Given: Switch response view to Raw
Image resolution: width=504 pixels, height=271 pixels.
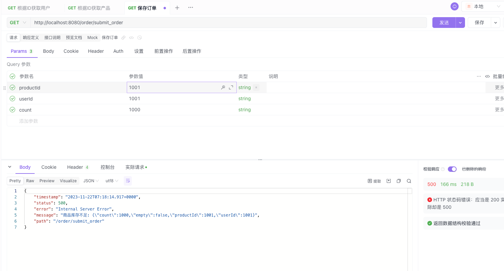Looking at the screenshot, I should click(x=30, y=181).
